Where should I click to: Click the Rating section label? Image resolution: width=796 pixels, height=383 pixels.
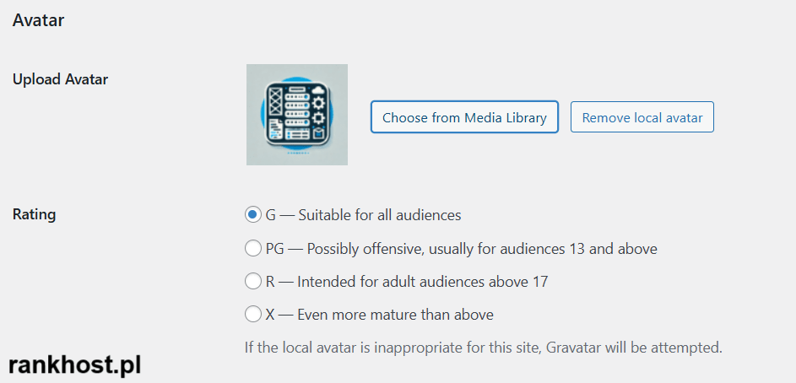point(34,214)
